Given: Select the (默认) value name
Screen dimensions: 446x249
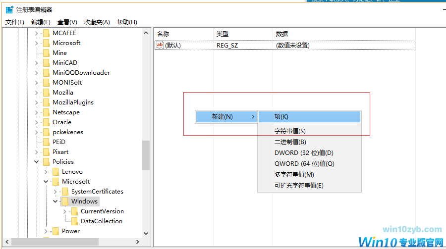Looking at the screenshot, I should (173, 46).
